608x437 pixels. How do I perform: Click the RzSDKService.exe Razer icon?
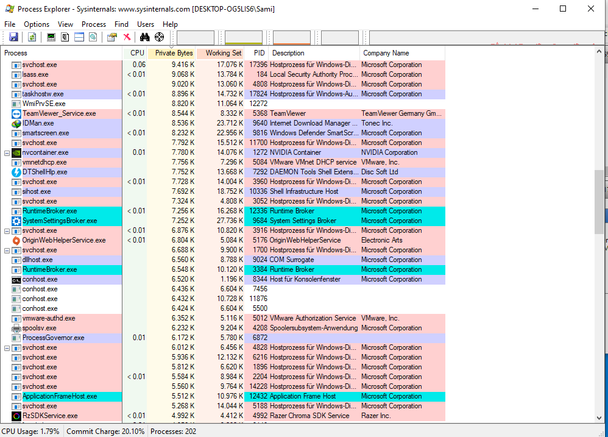[16, 416]
